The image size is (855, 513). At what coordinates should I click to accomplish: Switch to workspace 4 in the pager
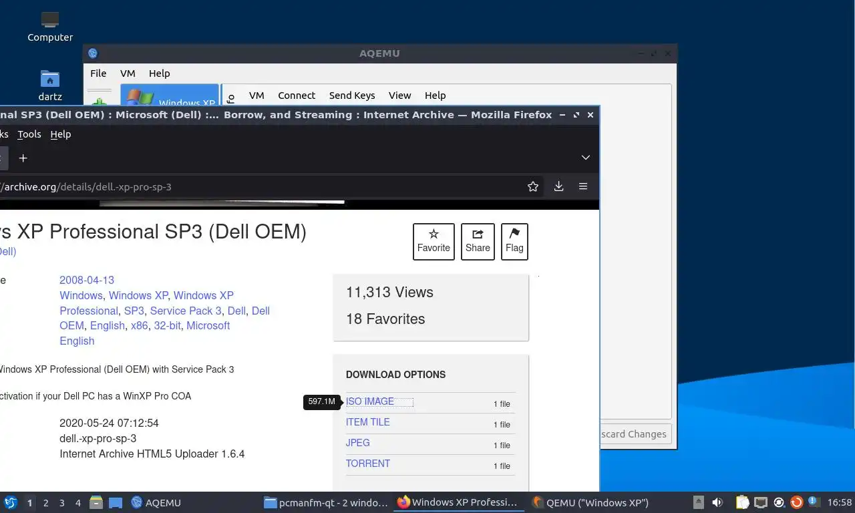click(x=77, y=503)
